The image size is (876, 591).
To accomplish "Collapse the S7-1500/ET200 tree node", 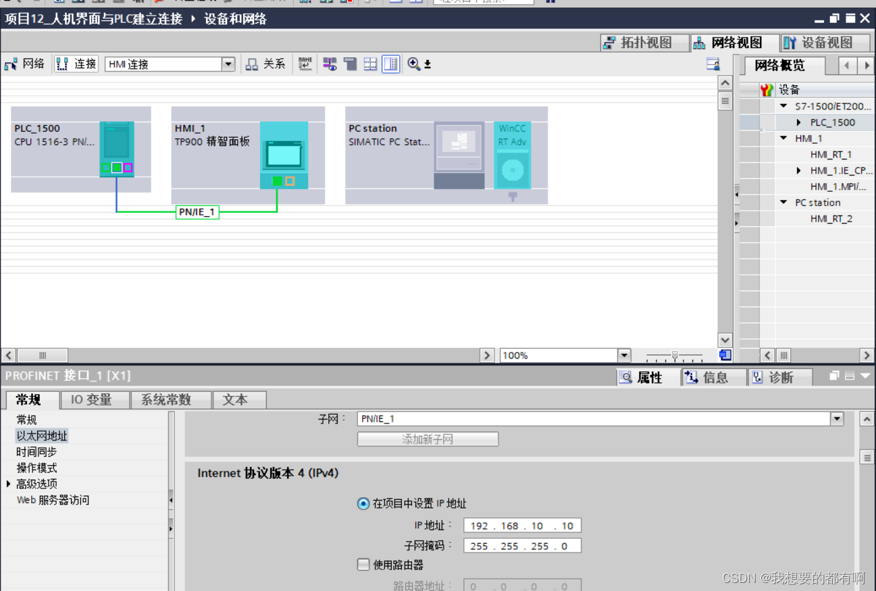I will (x=783, y=106).
